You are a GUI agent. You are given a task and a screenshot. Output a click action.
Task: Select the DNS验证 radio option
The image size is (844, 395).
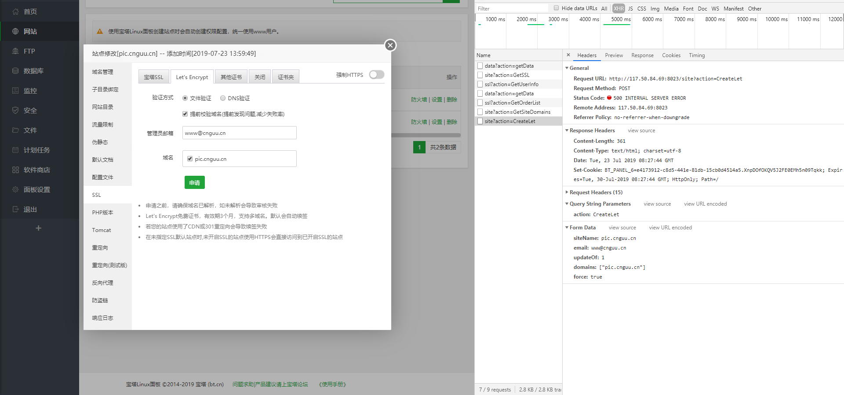click(223, 98)
